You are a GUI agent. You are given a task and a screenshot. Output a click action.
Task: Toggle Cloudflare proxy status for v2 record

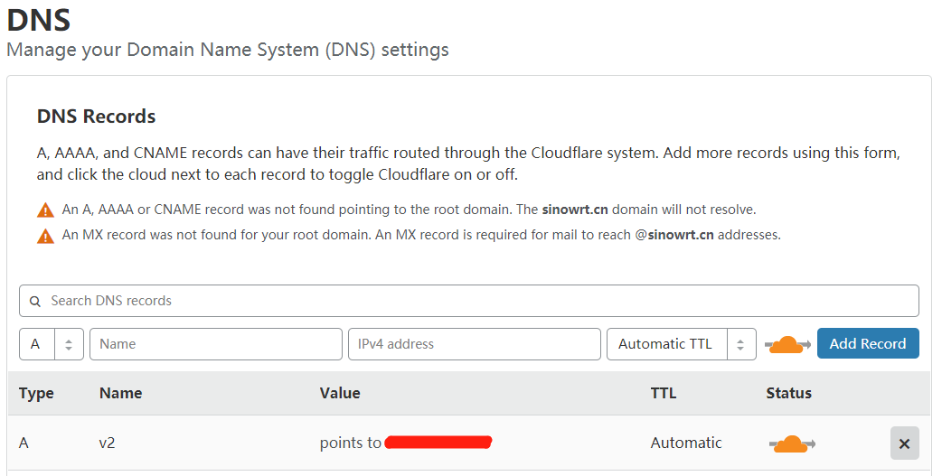click(792, 443)
